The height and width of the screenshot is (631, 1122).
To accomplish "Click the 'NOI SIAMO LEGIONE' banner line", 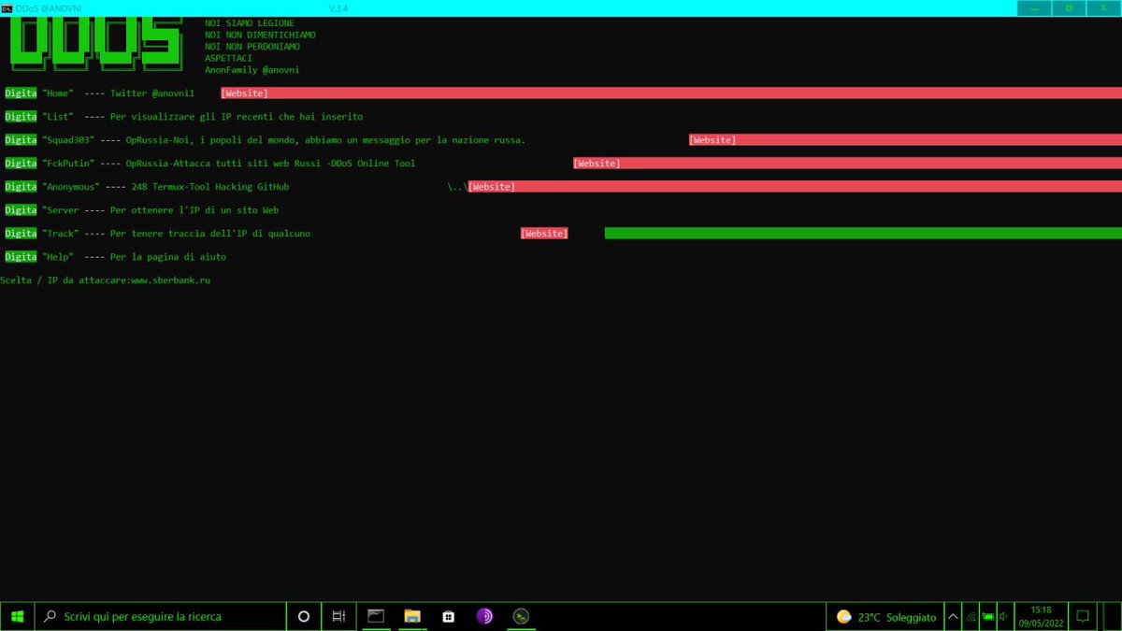I will [x=250, y=23].
